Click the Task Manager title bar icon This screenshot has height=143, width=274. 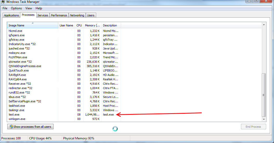[3, 2]
